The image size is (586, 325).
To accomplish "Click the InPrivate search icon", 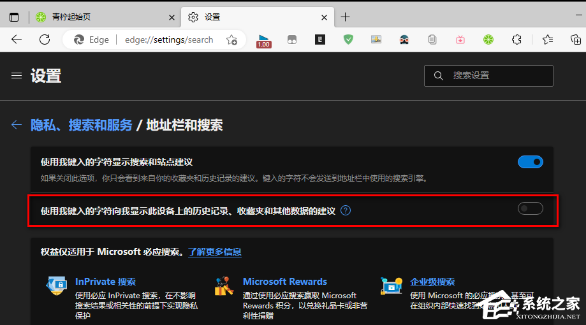I will tap(57, 285).
